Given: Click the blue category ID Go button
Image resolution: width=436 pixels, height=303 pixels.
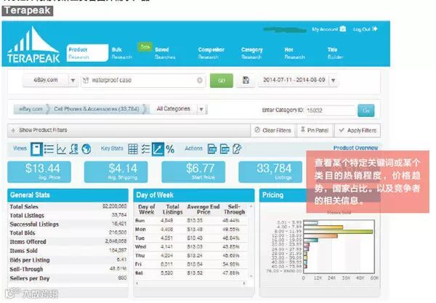Looking at the screenshot, I should point(366,110).
